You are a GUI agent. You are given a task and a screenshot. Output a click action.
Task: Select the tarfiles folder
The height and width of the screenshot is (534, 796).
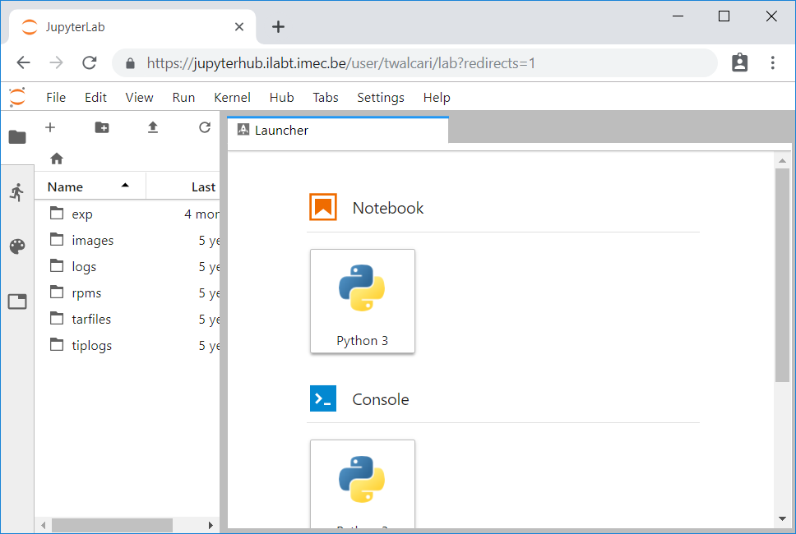click(127, 320)
